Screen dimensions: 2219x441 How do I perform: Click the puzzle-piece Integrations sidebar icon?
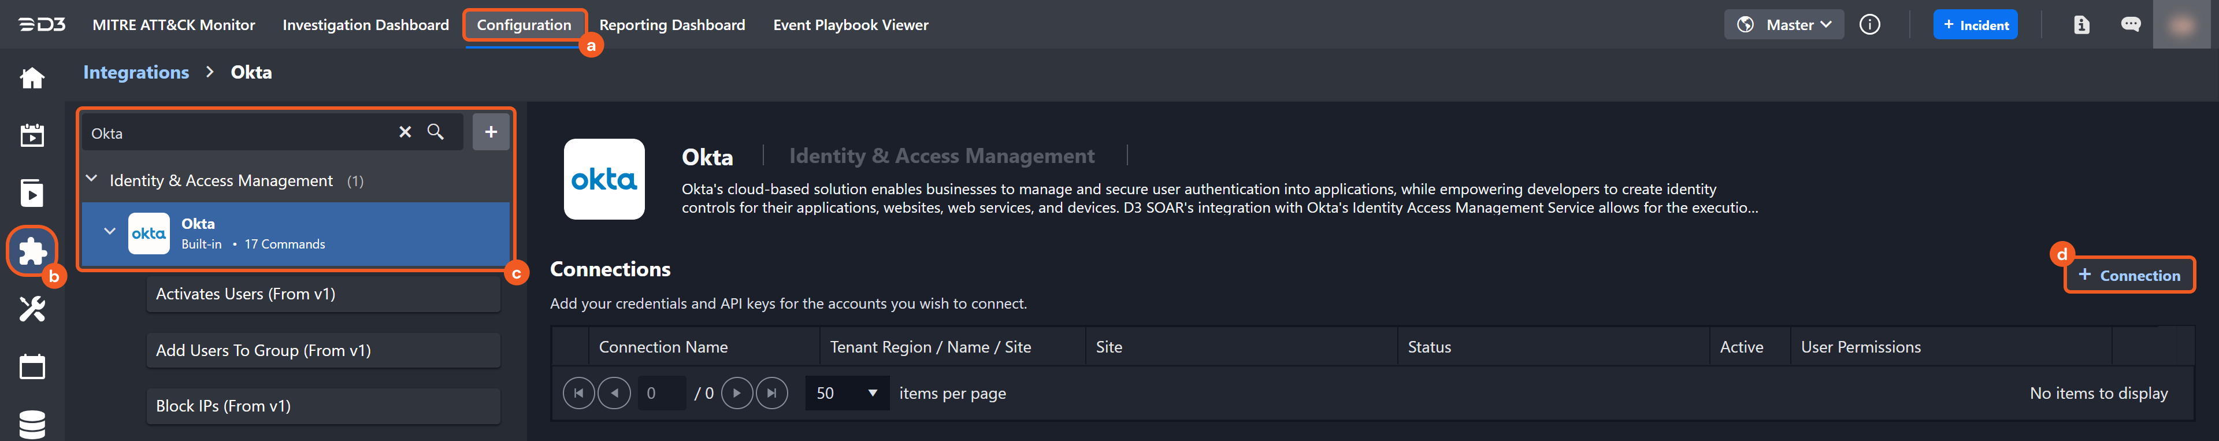(x=32, y=251)
